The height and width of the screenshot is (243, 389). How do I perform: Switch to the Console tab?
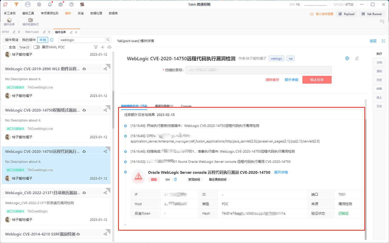(186, 106)
